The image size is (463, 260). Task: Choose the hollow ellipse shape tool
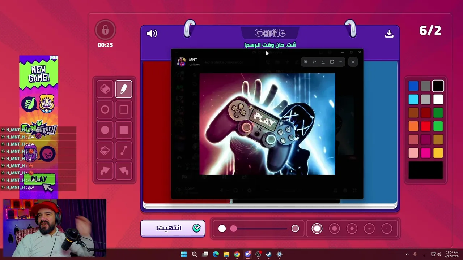105,110
